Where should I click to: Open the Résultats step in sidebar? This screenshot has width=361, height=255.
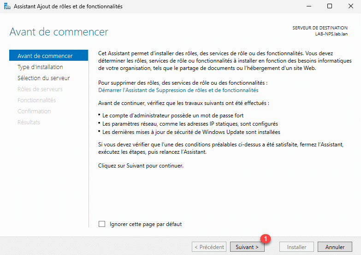[x=29, y=122]
